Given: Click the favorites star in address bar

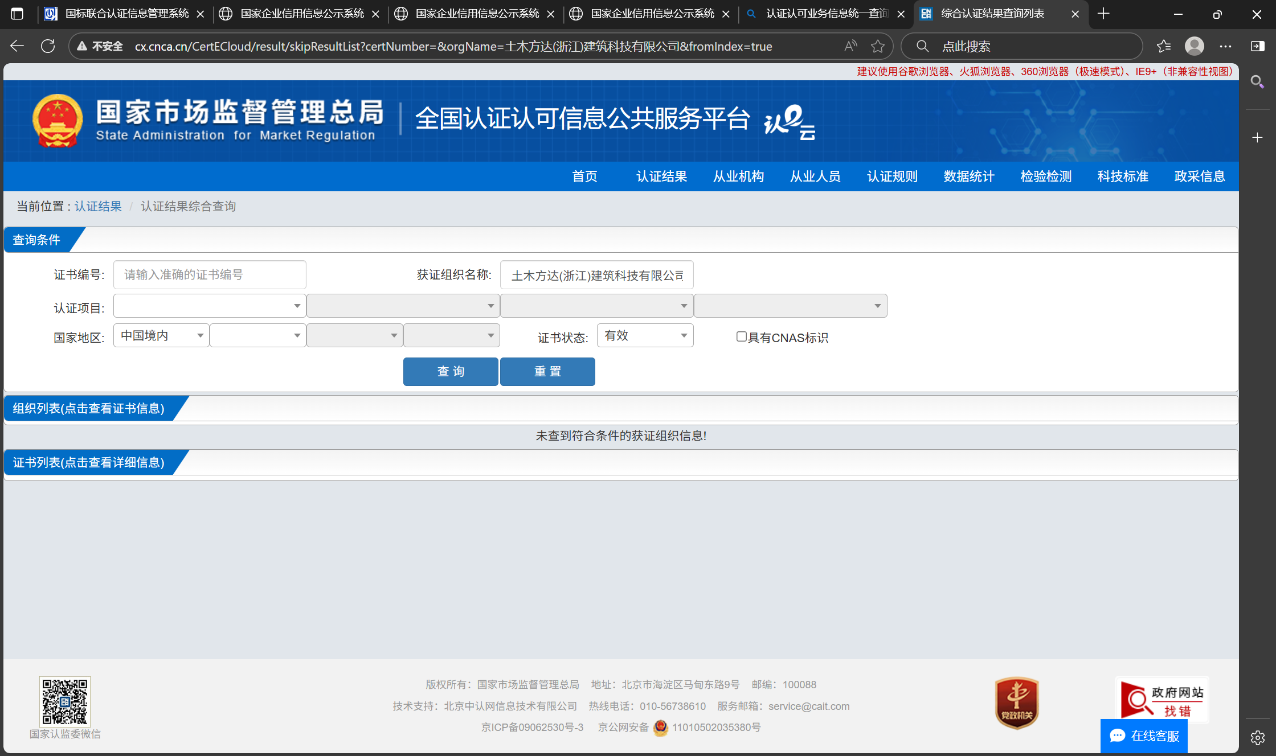Looking at the screenshot, I should pyautogui.click(x=878, y=46).
